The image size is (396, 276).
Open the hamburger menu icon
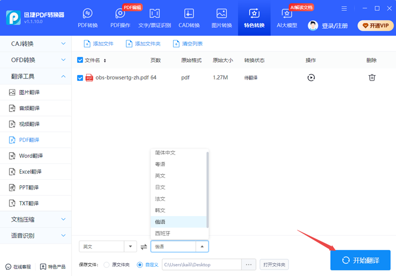point(344,8)
